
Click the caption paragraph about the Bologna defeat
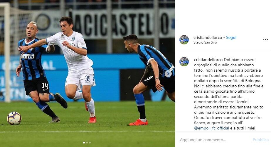pos(229,94)
